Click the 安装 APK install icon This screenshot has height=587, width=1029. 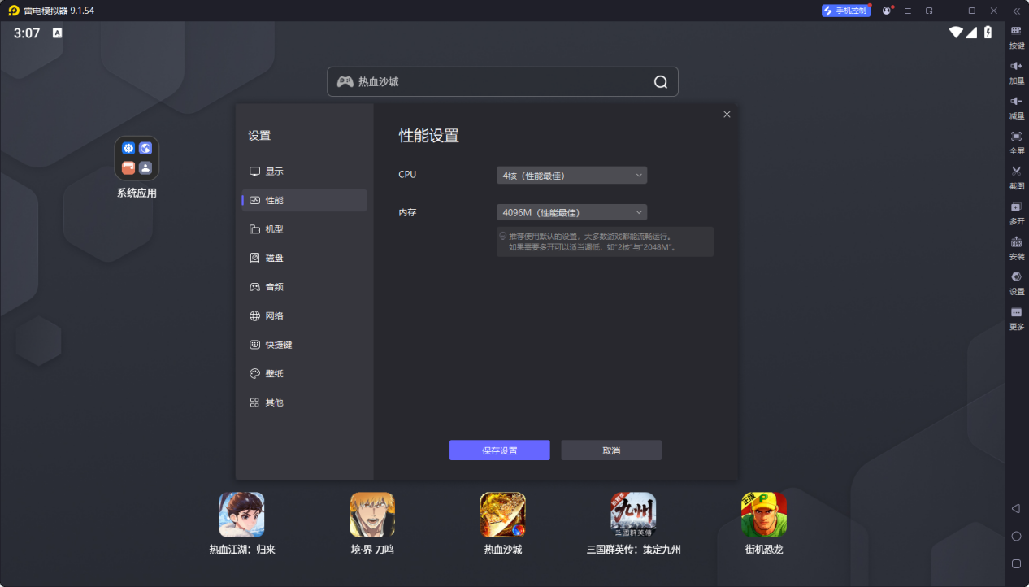pyautogui.click(x=1015, y=247)
